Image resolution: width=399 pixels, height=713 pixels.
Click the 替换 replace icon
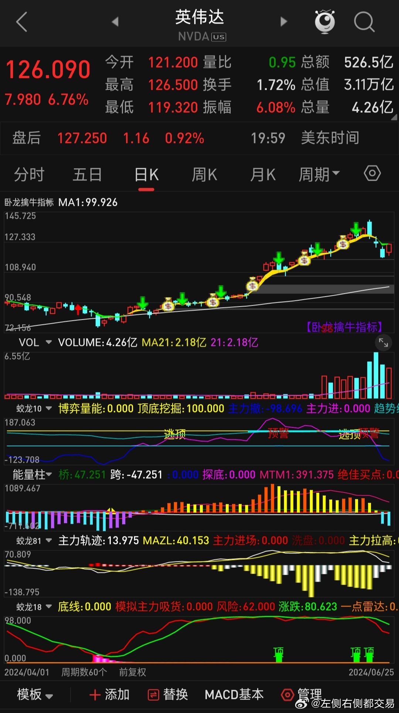tap(153, 695)
